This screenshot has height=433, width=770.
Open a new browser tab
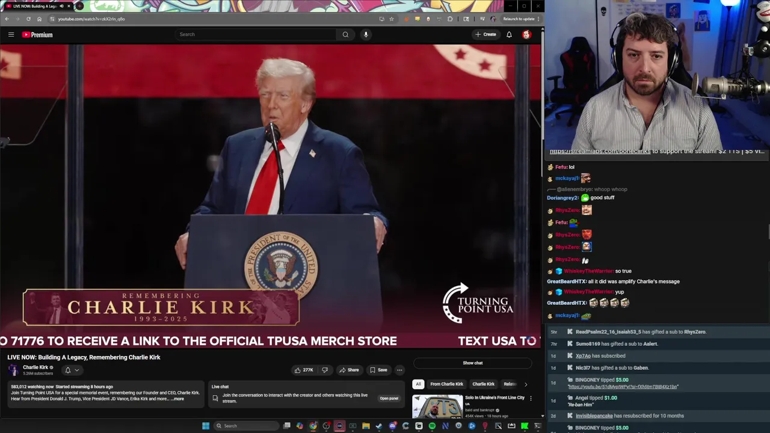(x=79, y=6)
